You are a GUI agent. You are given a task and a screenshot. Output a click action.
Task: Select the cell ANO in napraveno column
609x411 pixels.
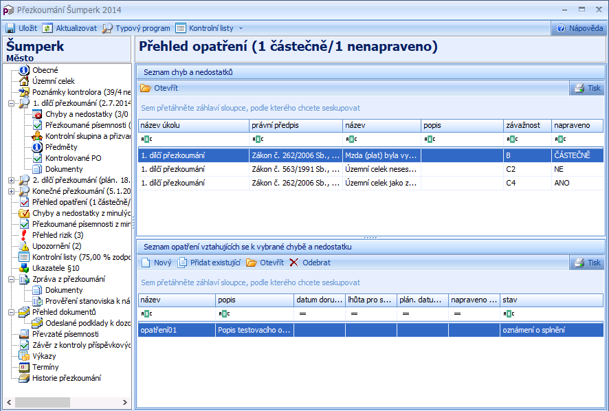[577, 183]
